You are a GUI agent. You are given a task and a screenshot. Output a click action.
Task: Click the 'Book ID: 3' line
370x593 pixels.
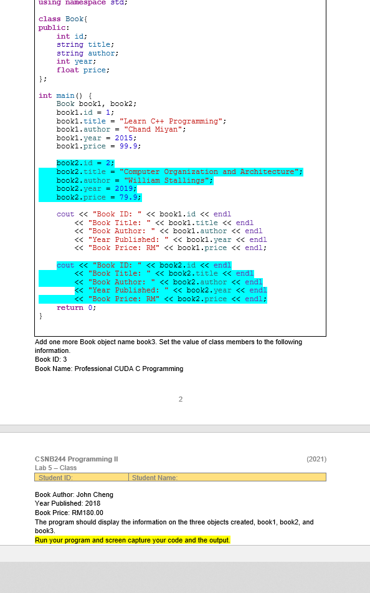click(50, 359)
